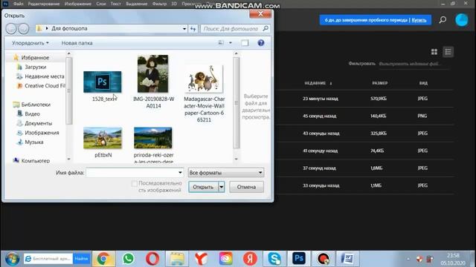
Task: Open the Текст menu in Photoshop
Action: (x=115, y=4)
